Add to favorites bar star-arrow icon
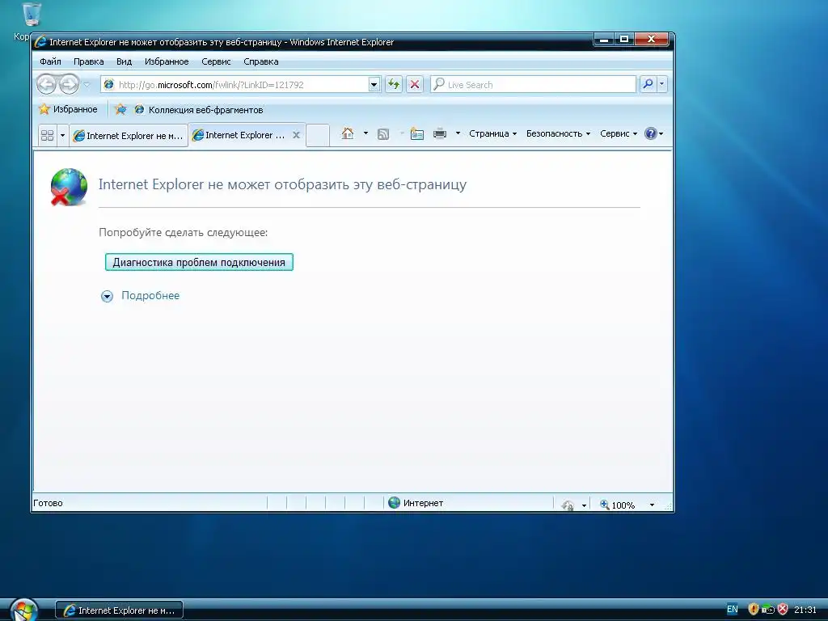Image resolution: width=828 pixels, height=621 pixels. click(x=120, y=109)
